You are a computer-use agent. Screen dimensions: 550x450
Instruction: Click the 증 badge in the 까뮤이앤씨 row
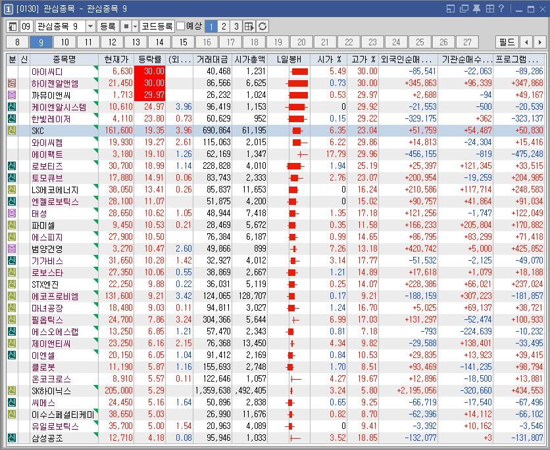12,95
